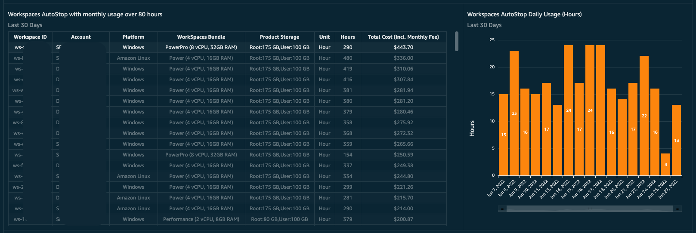Select the short Jun 25, 2022 bar
This screenshot has height=233, width=696.
click(x=665, y=164)
